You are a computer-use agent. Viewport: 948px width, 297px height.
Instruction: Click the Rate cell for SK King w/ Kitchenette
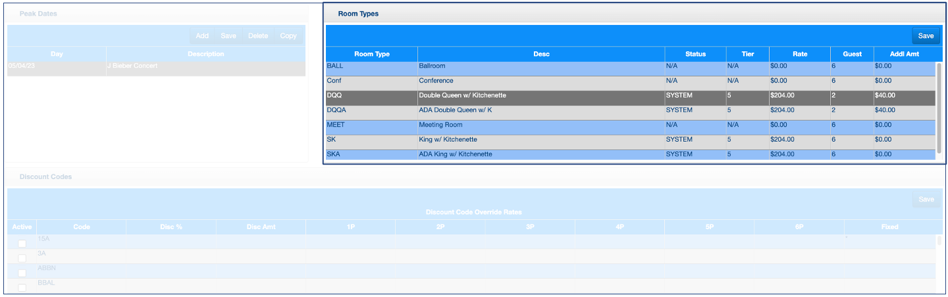[x=799, y=140]
